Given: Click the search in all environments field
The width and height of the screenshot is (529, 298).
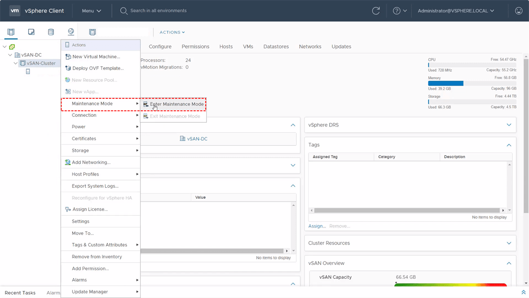Looking at the screenshot, I should pyautogui.click(x=158, y=11).
